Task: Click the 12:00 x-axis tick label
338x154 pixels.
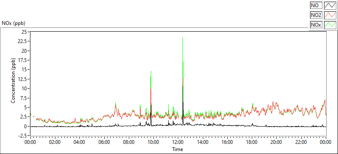Action: [178, 142]
